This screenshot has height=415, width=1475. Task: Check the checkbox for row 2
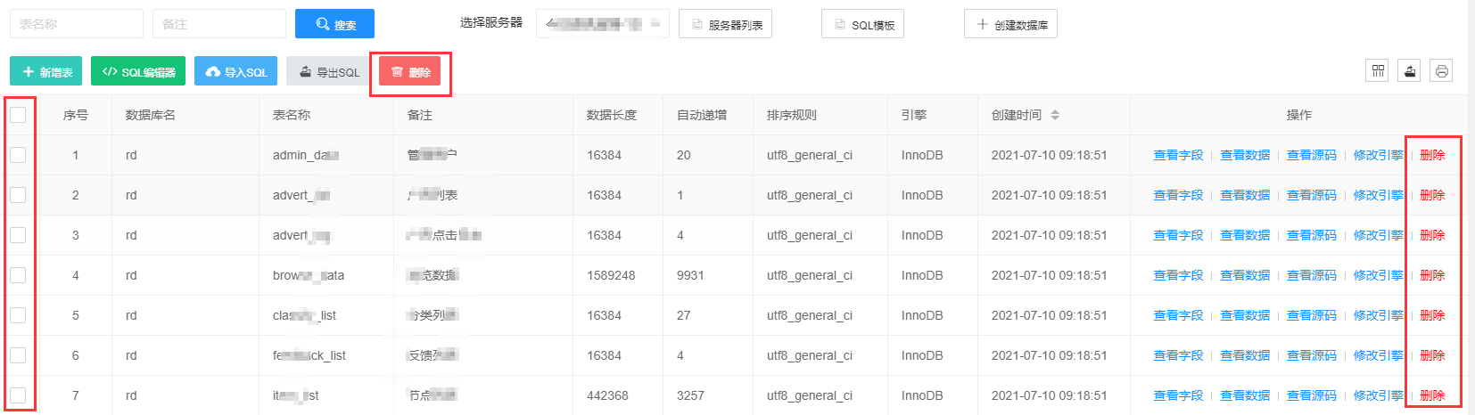18,195
